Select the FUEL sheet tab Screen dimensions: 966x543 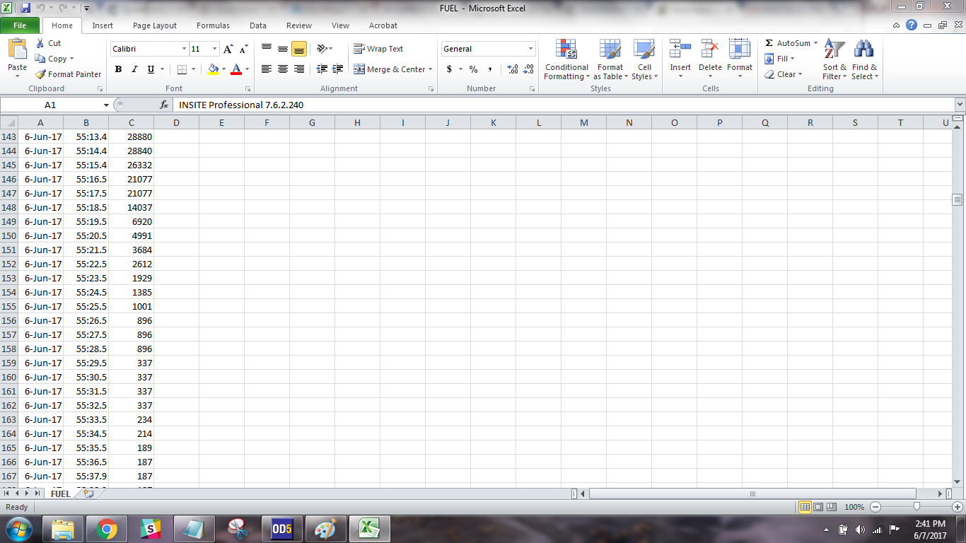click(x=60, y=494)
